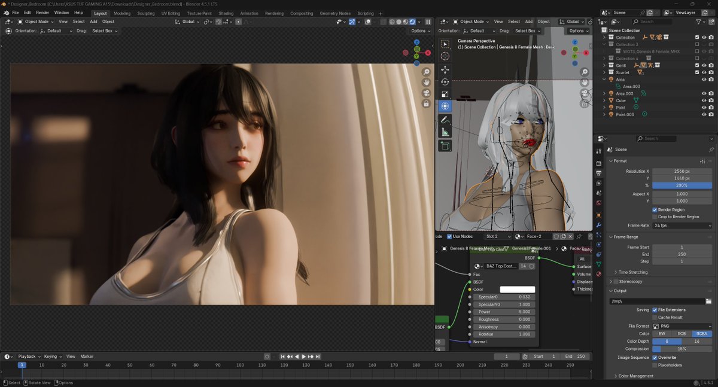Choose the Cursor tool in toolbar
718x387 pixels.
pos(445,56)
